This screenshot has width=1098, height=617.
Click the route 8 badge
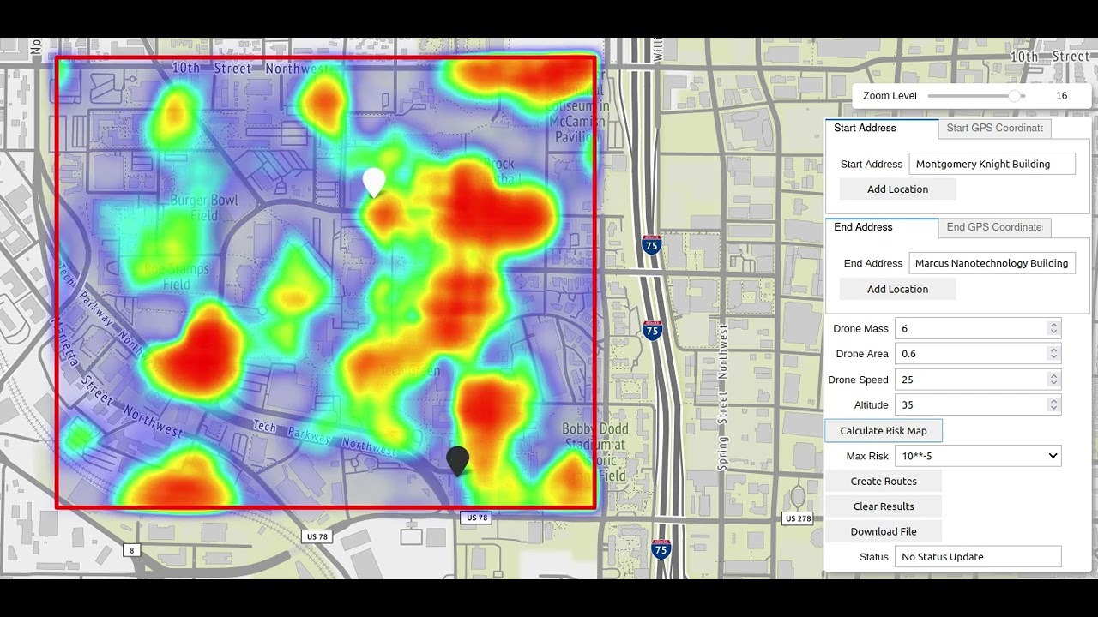[131, 550]
